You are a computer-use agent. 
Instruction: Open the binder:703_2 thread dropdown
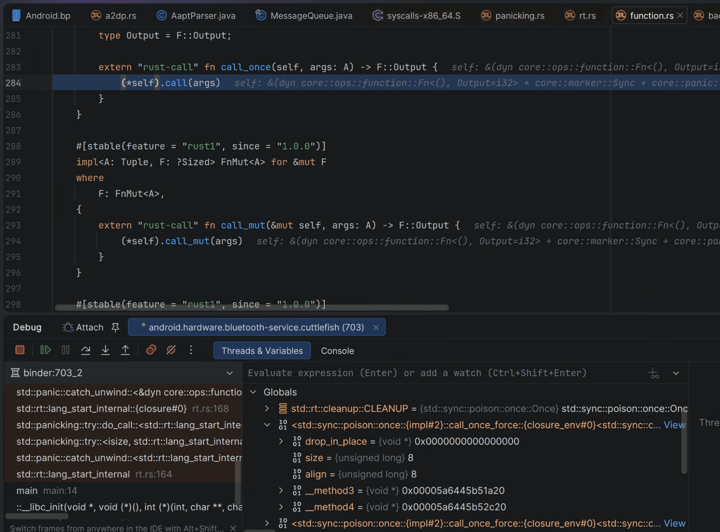pyautogui.click(x=229, y=373)
